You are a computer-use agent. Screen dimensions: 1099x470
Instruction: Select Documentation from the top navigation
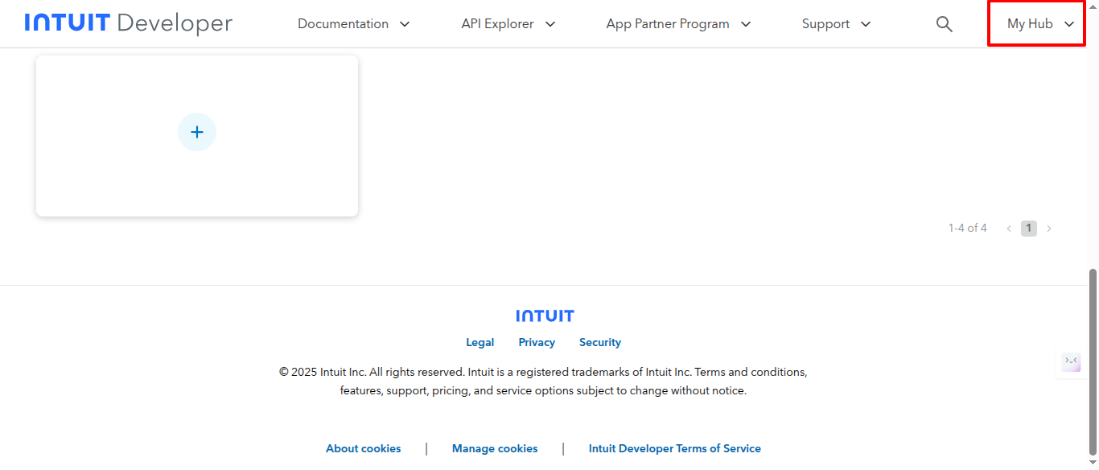tap(344, 23)
